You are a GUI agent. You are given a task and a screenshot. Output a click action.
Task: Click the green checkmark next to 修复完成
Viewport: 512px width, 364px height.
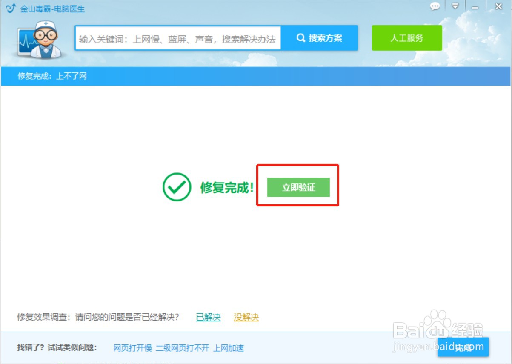click(177, 186)
